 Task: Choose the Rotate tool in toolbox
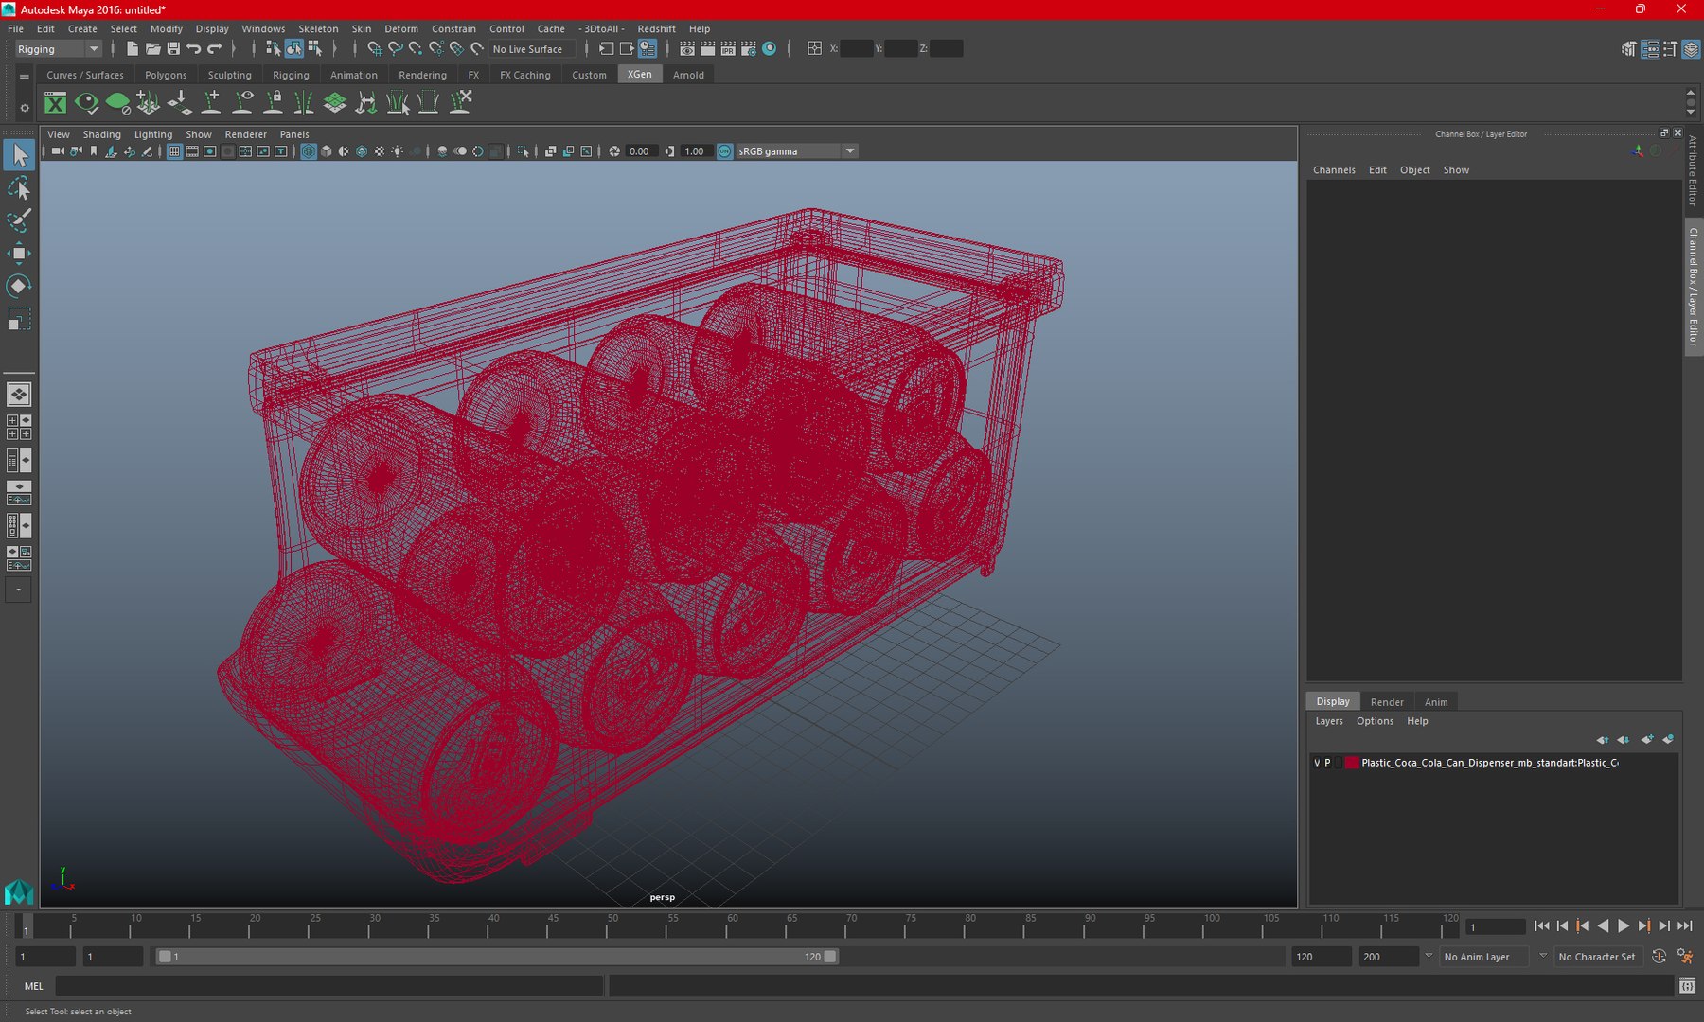(x=19, y=286)
